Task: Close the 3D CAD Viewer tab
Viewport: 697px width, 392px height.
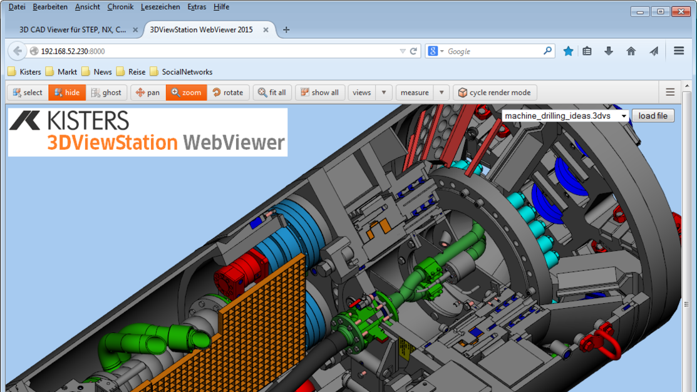Action: point(135,30)
